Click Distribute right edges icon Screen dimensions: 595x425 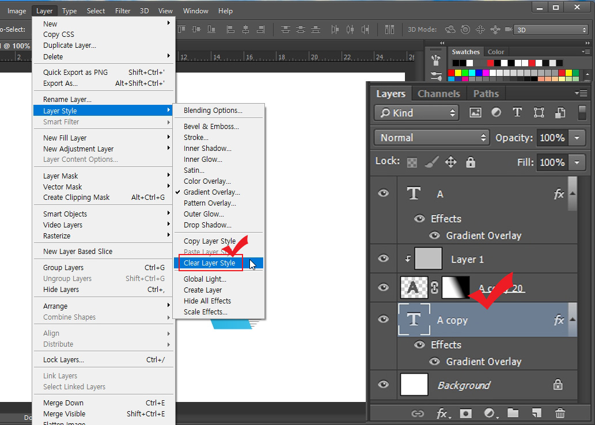365,29
